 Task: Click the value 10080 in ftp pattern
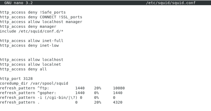pos(119,88)
